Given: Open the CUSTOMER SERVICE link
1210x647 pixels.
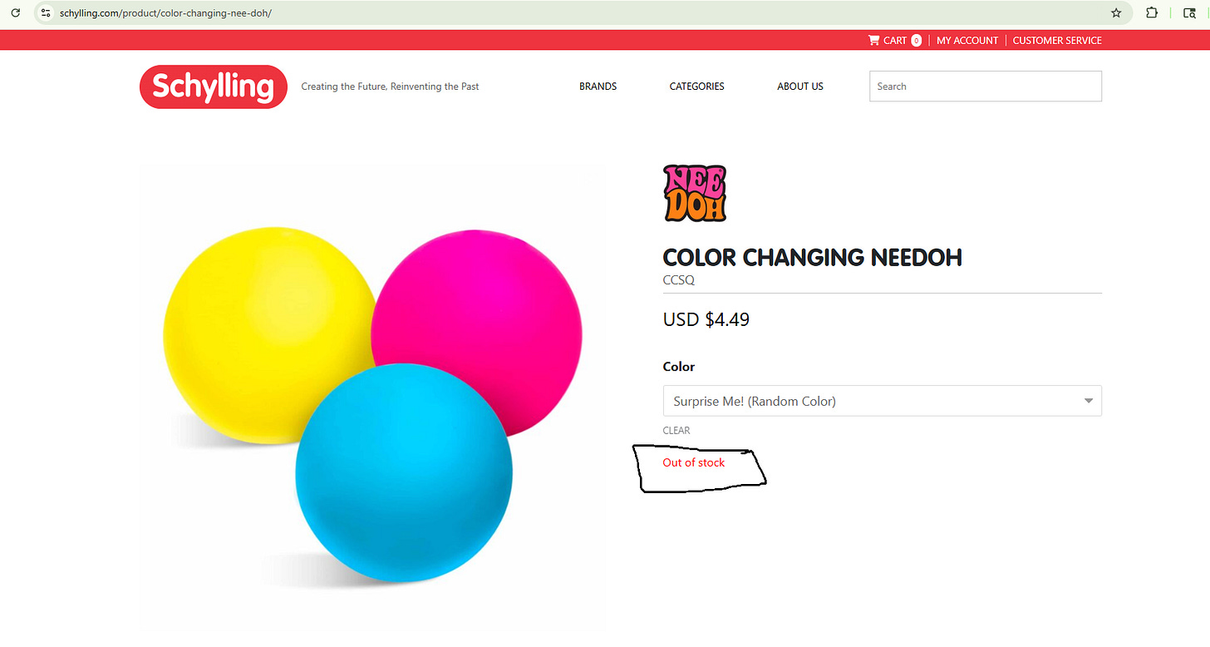Looking at the screenshot, I should [x=1057, y=40].
